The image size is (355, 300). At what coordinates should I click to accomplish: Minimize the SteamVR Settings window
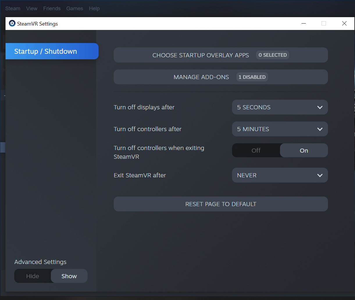pos(303,24)
